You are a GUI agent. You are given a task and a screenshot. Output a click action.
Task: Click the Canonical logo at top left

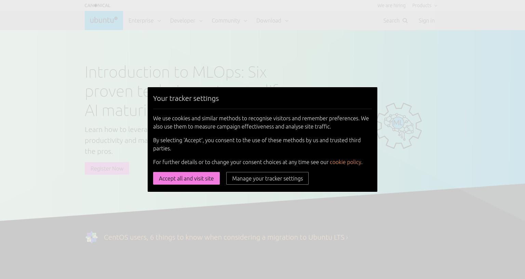click(97, 5)
